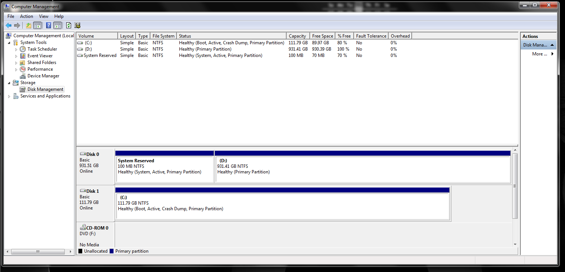Click the Settings toolbar icon next to Refresh
565x272 pixels.
click(x=77, y=25)
